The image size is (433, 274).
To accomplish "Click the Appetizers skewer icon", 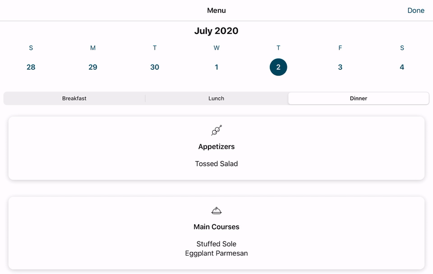I will click(x=216, y=130).
